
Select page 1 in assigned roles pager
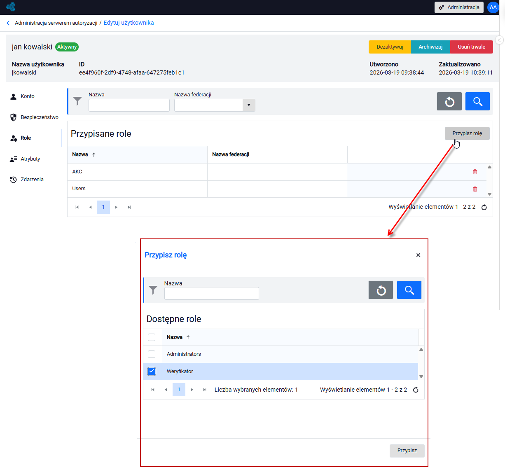tap(103, 207)
